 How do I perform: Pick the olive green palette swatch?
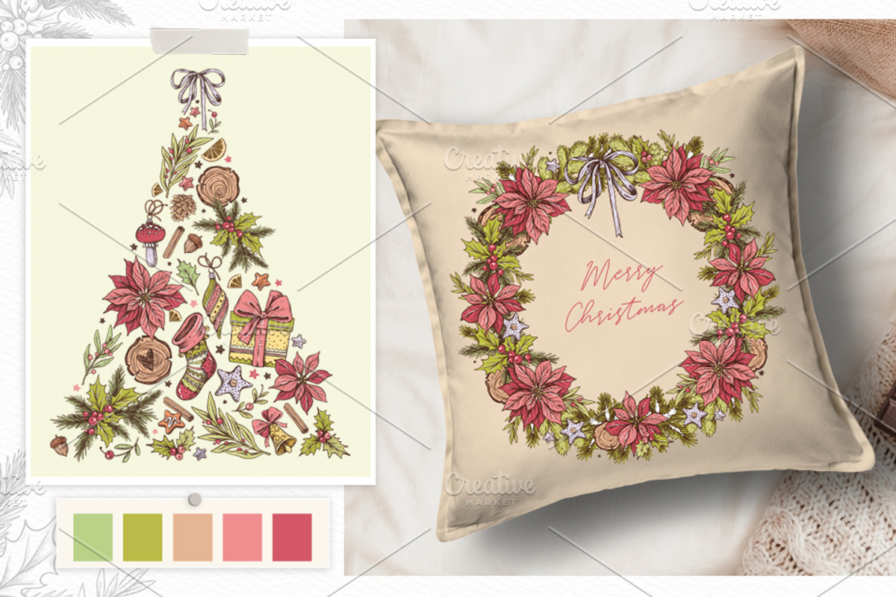tap(143, 537)
